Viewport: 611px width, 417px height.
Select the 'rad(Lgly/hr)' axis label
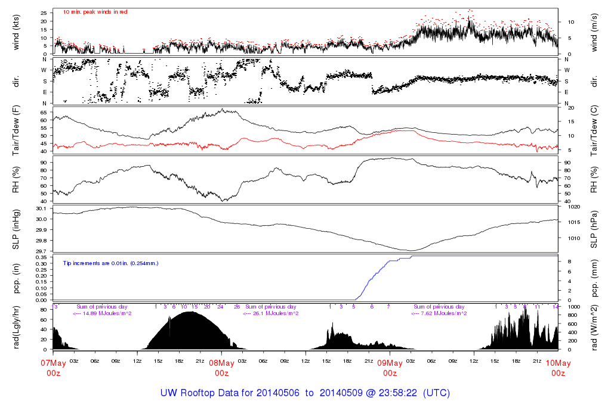pos(16,328)
